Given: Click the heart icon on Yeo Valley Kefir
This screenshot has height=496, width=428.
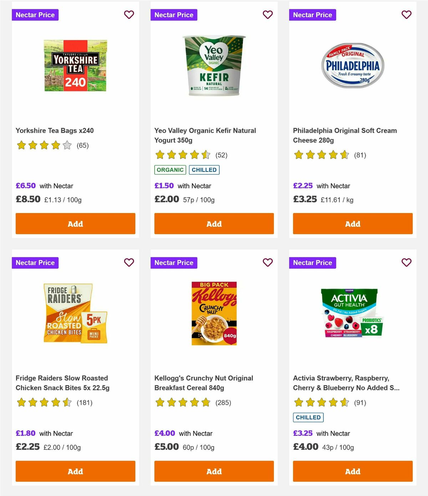Looking at the screenshot, I should [268, 15].
